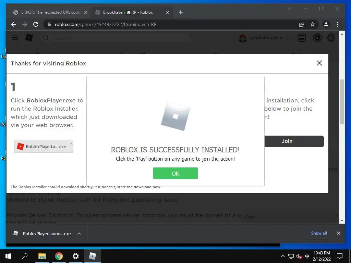351x263 pixels.
Task: Open Windows taskbar search
Action: 25,256
